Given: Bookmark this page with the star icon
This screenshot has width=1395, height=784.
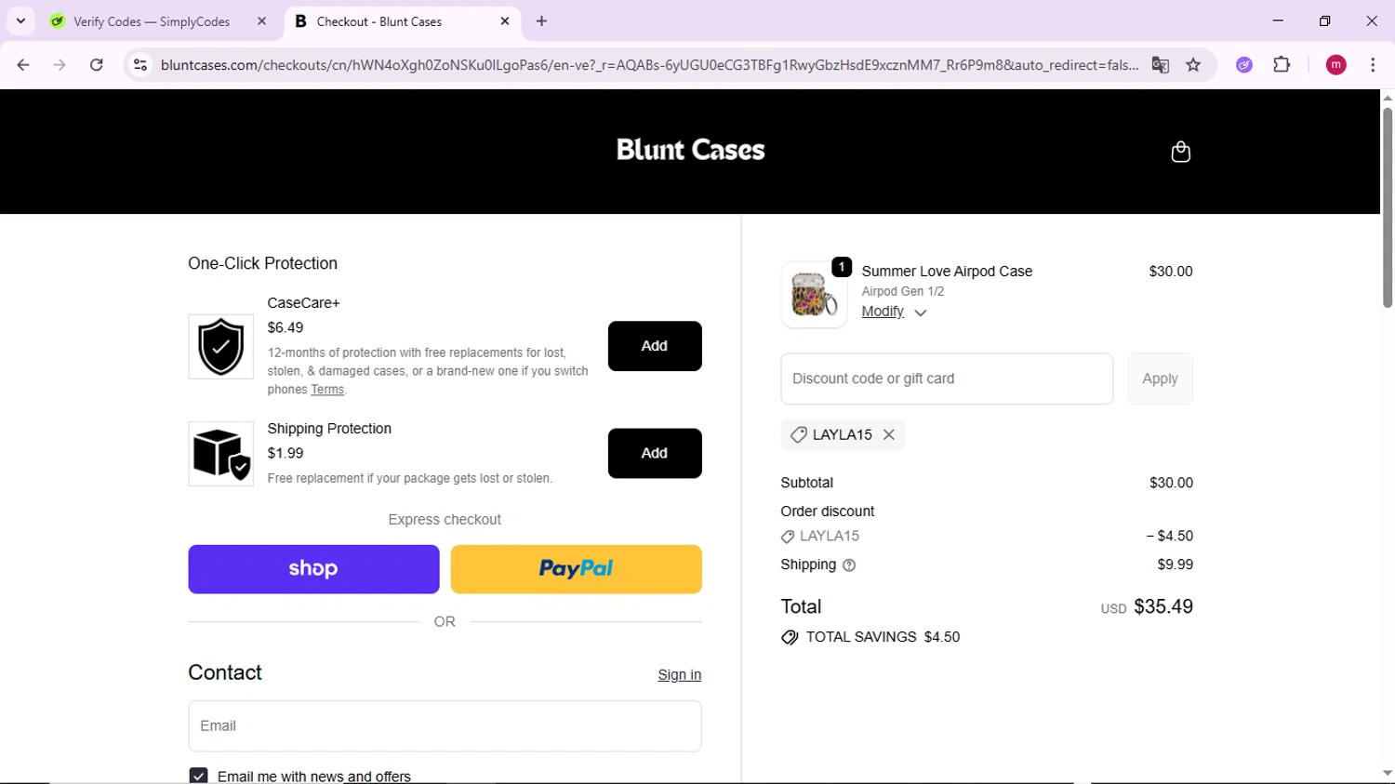Looking at the screenshot, I should pyautogui.click(x=1193, y=65).
